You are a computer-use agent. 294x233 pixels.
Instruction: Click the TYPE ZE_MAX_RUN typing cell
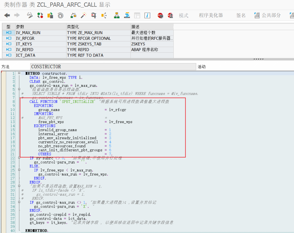(99, 33)
